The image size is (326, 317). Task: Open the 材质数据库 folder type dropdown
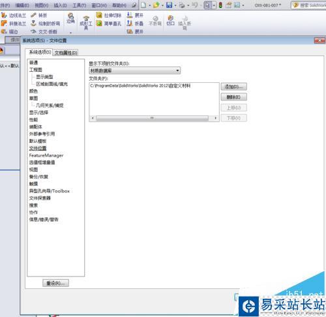[134, 70]
